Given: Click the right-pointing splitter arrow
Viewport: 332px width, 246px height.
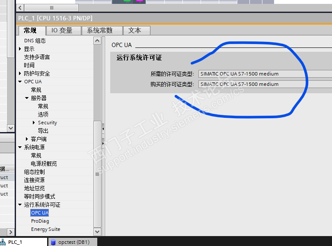Looking at the screenshot, I should pos(103,143).
